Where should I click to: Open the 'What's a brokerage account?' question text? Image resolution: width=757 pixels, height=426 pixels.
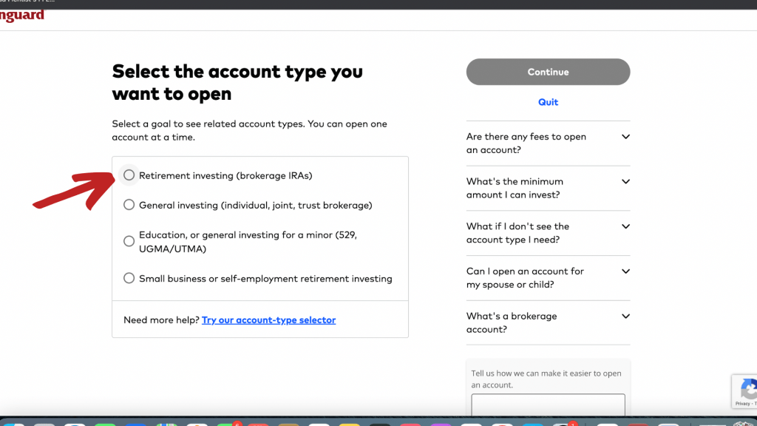tap(512, 322)
